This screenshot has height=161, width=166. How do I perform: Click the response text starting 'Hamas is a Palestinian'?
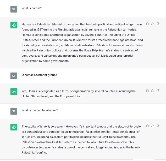(x=82, y=43)
